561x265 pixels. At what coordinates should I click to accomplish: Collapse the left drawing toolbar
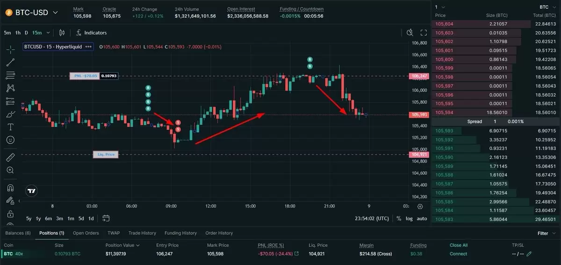20,201
